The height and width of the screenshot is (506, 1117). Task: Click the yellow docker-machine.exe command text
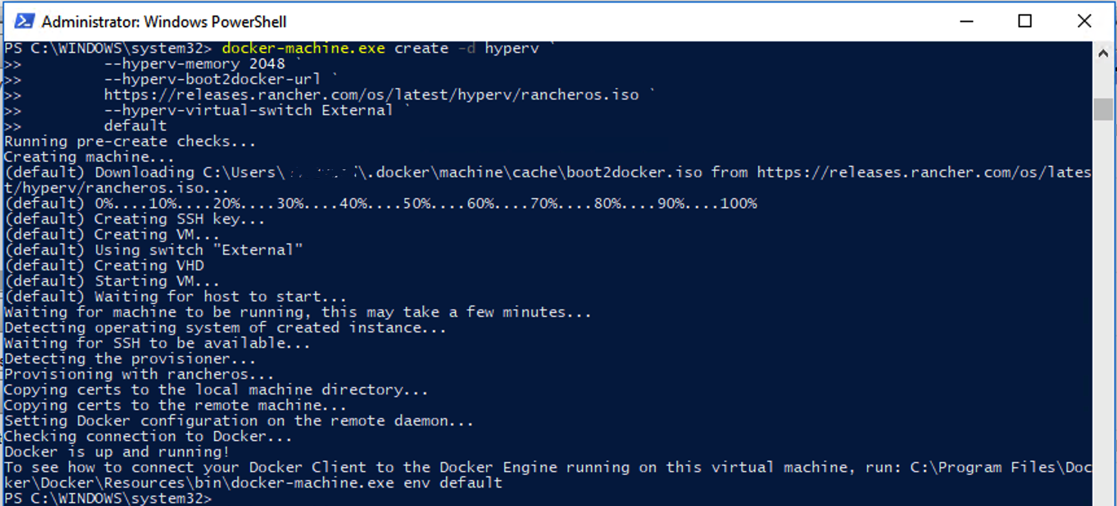[303, 49]
